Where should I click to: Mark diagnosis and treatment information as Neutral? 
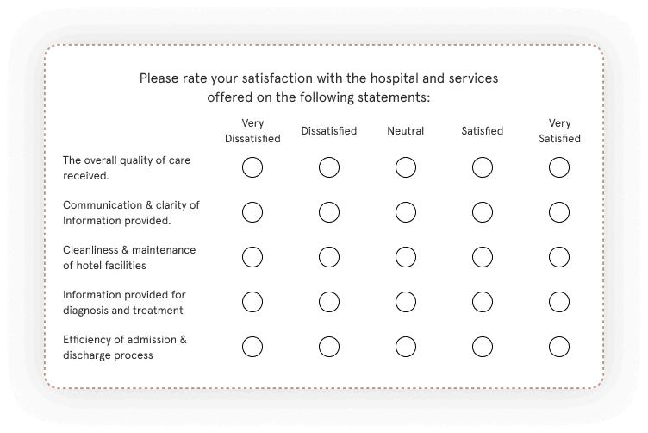click(406, 302)
